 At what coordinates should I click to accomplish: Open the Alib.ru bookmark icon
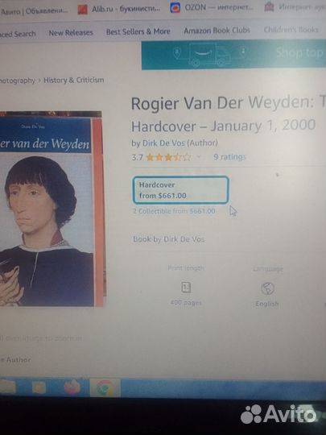coord(83,10)
